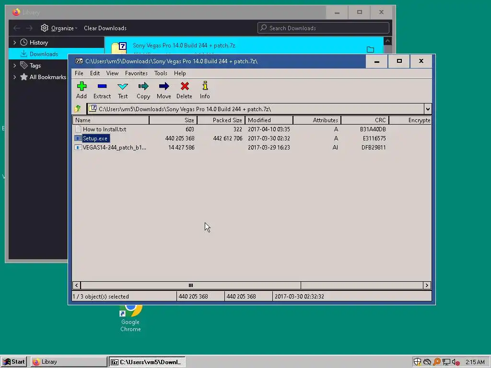Open the address path dropdown arrow
Viewport: 491px width, 368px height.
428,109
